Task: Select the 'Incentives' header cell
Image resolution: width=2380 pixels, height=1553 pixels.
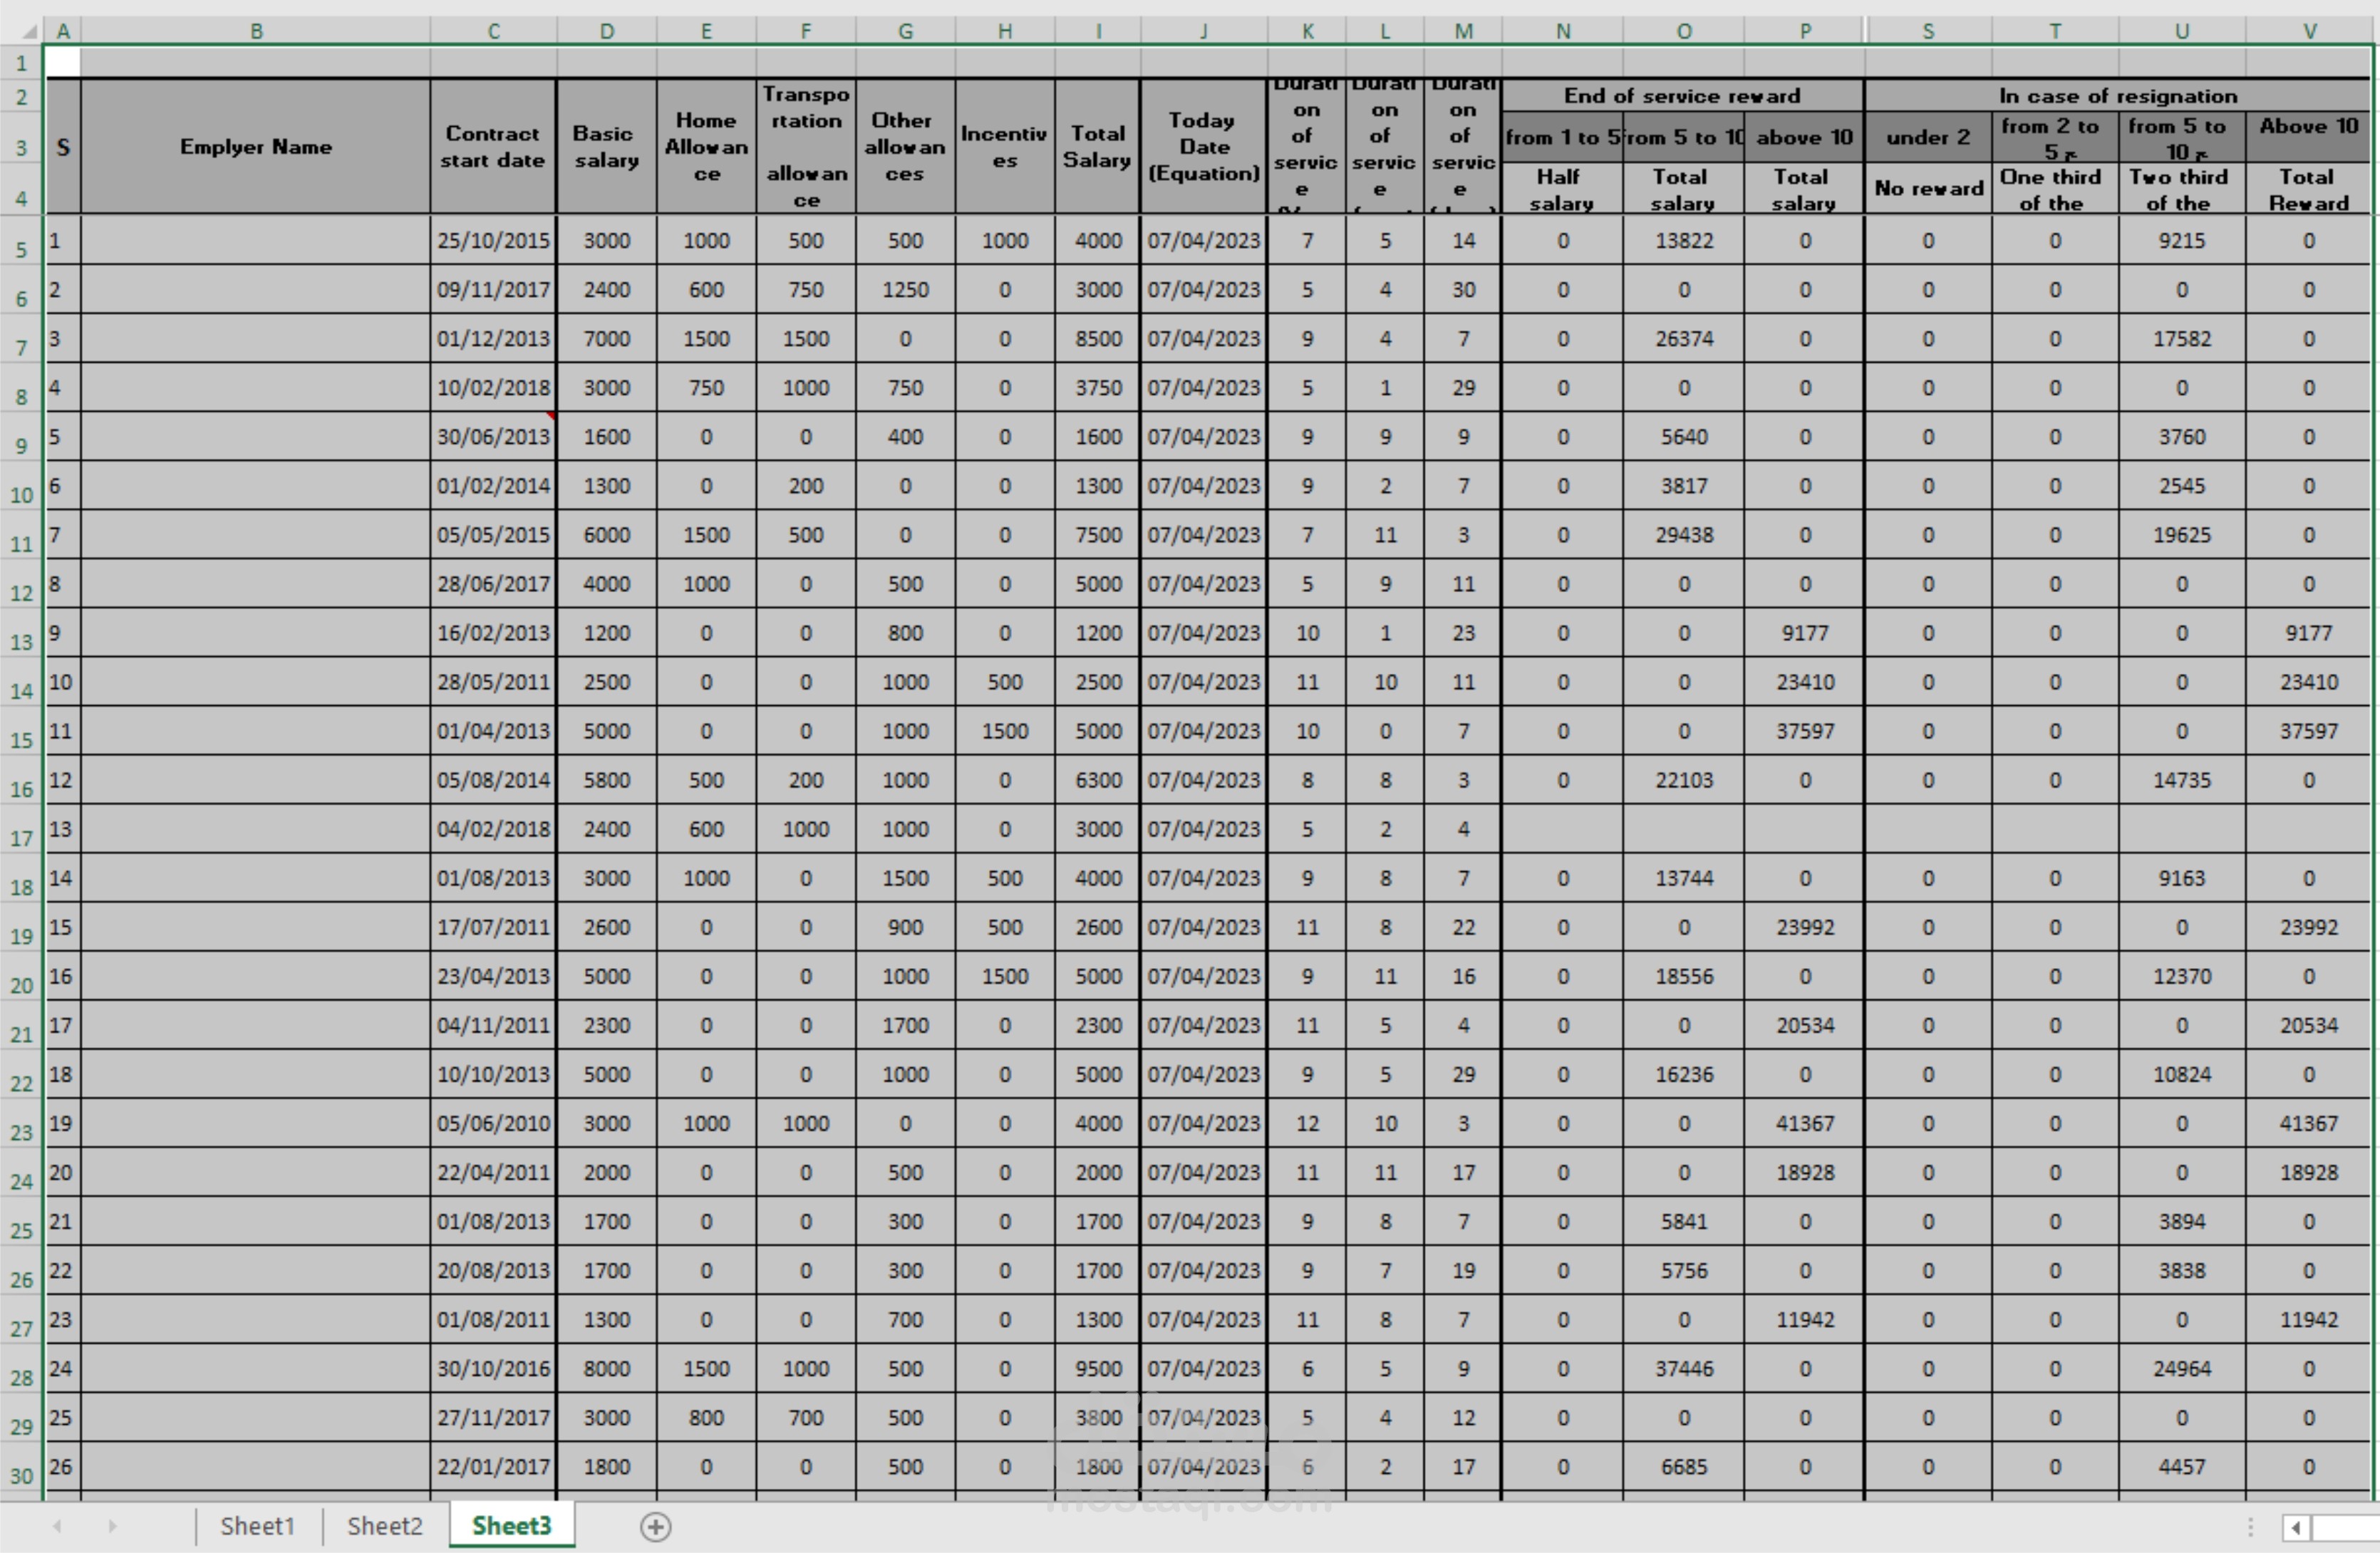Action: click(1004, 146)
